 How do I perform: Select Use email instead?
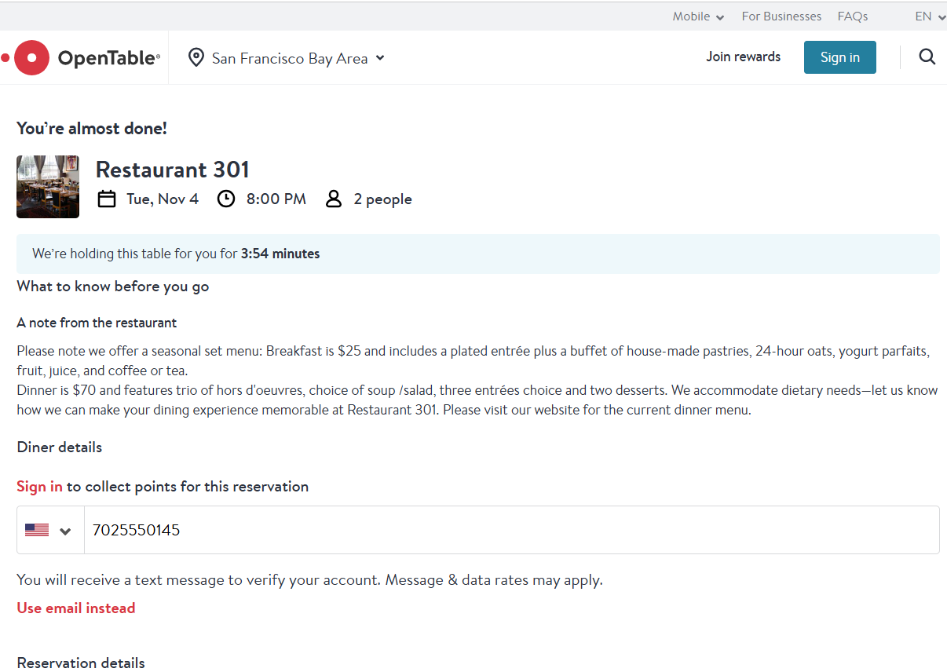tap(76, 608)
